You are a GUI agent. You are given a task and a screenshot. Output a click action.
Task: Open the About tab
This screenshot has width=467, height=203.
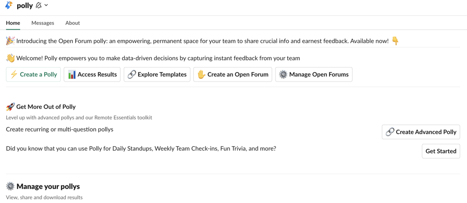tap(73, 23)
